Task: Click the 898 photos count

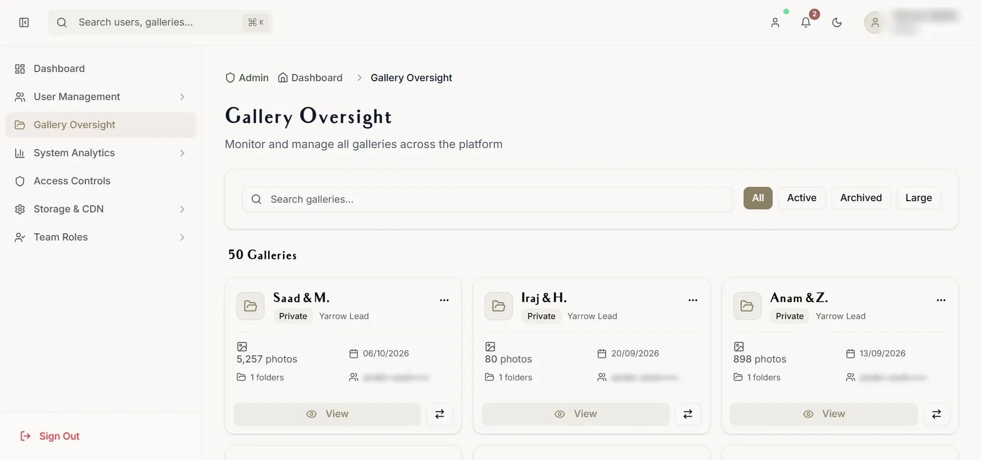Action: click(760, 359)
